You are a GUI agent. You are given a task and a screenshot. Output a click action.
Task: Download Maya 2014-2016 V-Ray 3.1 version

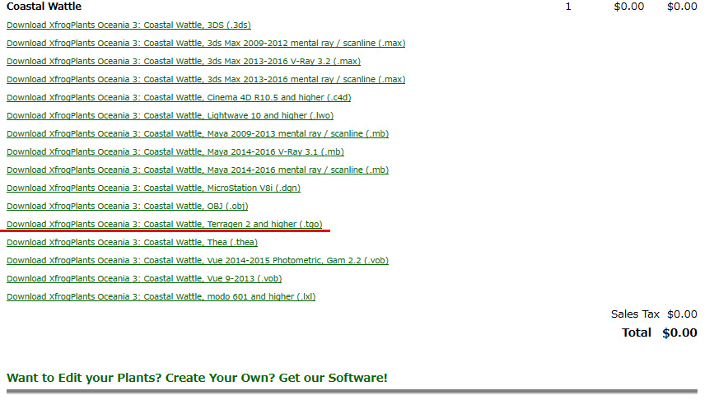click(x=175, y=151)
